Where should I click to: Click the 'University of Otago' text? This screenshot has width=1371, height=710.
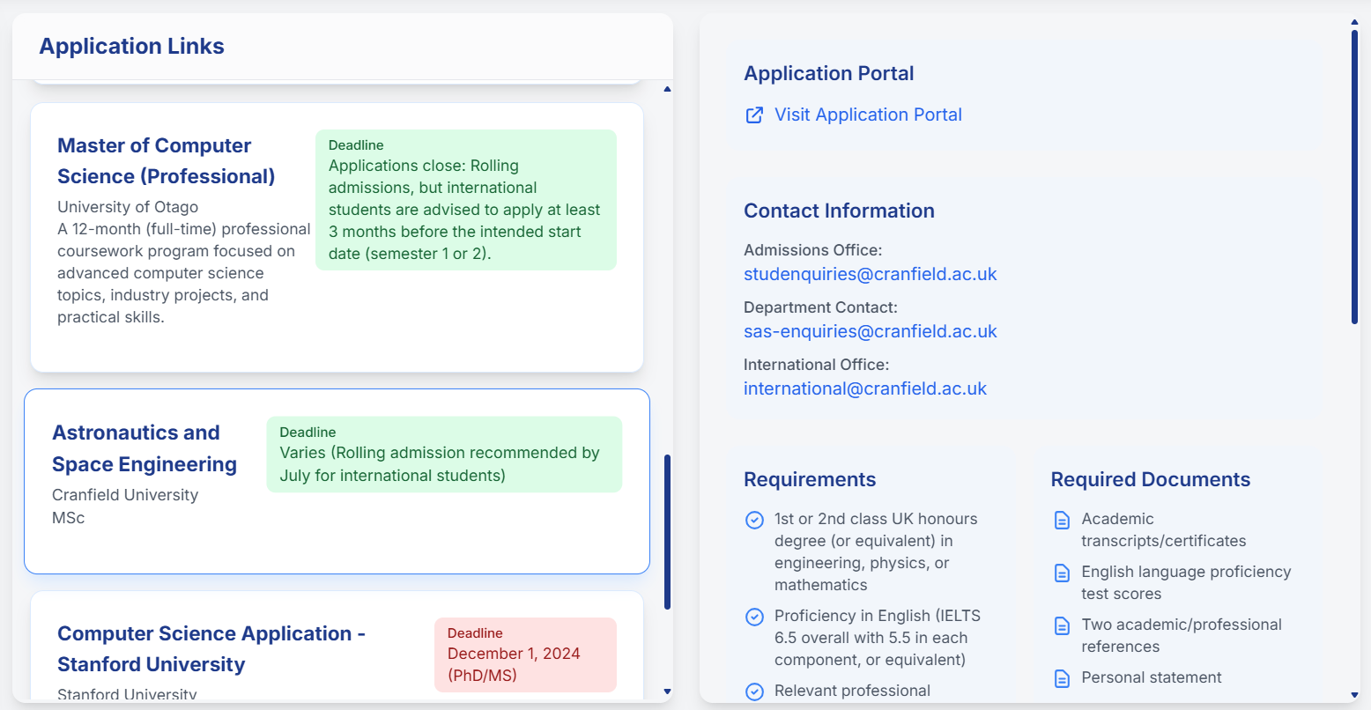(128, 207)
